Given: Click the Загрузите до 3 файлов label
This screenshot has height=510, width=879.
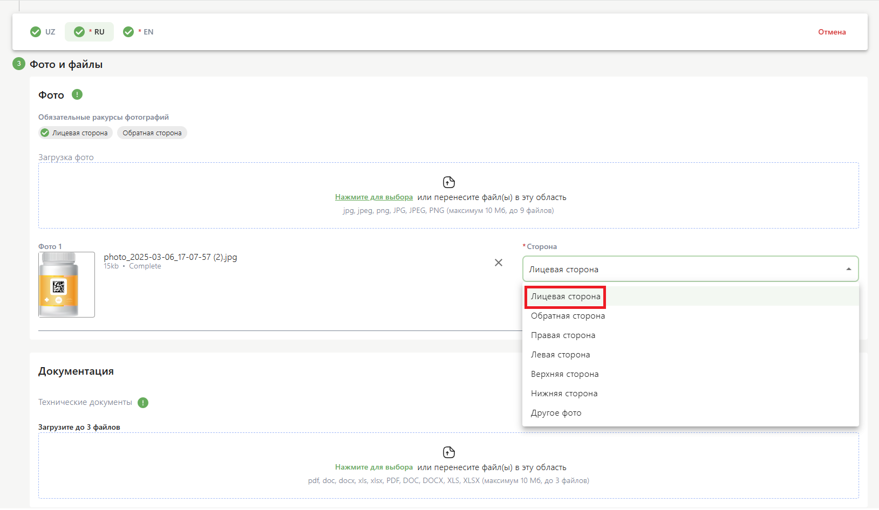Looking at the screenshot, I should click(79, 428).
